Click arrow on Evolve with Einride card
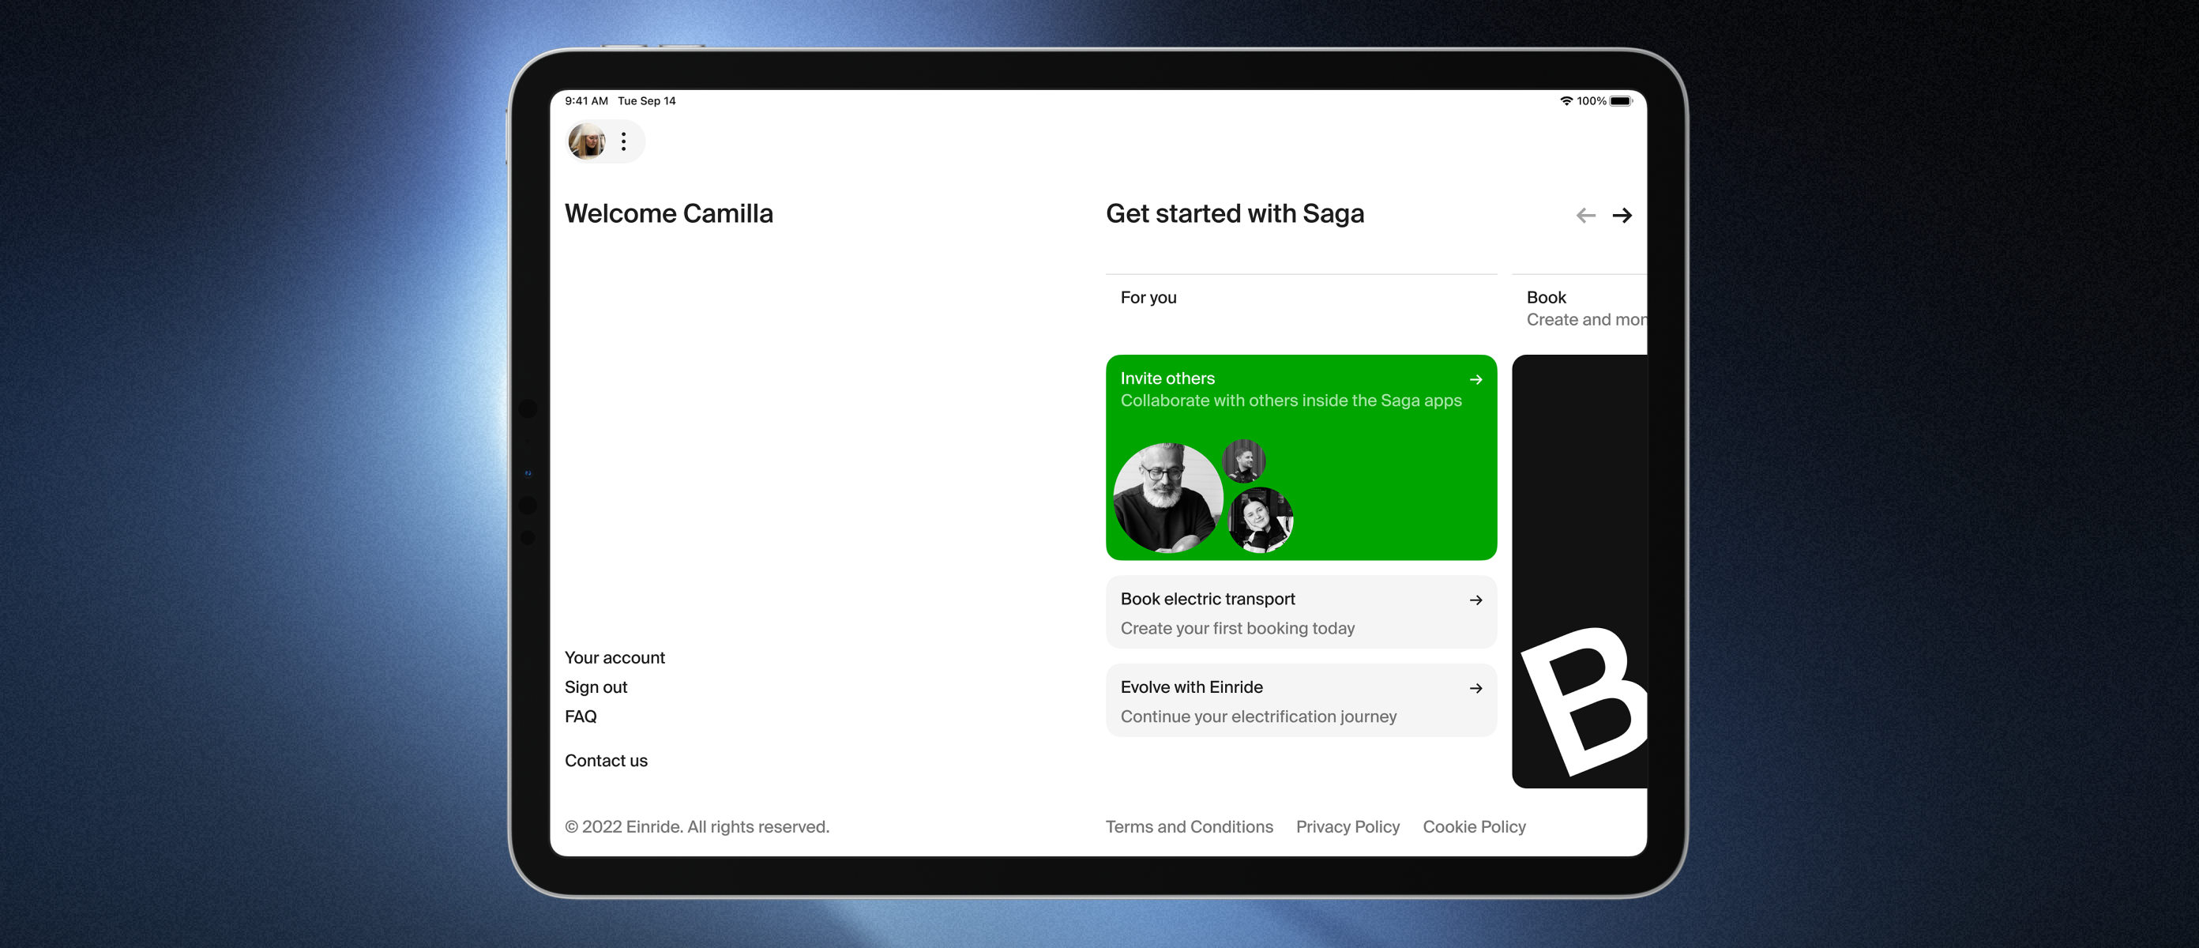This screenshot has height=948, width=2199. coord(1476,688)
